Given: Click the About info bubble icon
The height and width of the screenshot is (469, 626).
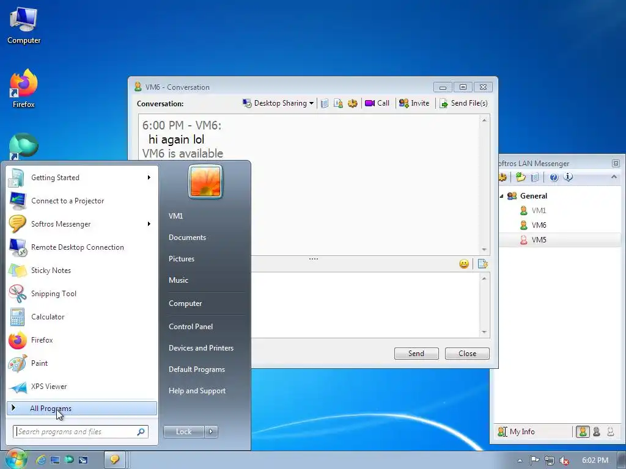Looking at the screenshot, I should click(568, 177).
